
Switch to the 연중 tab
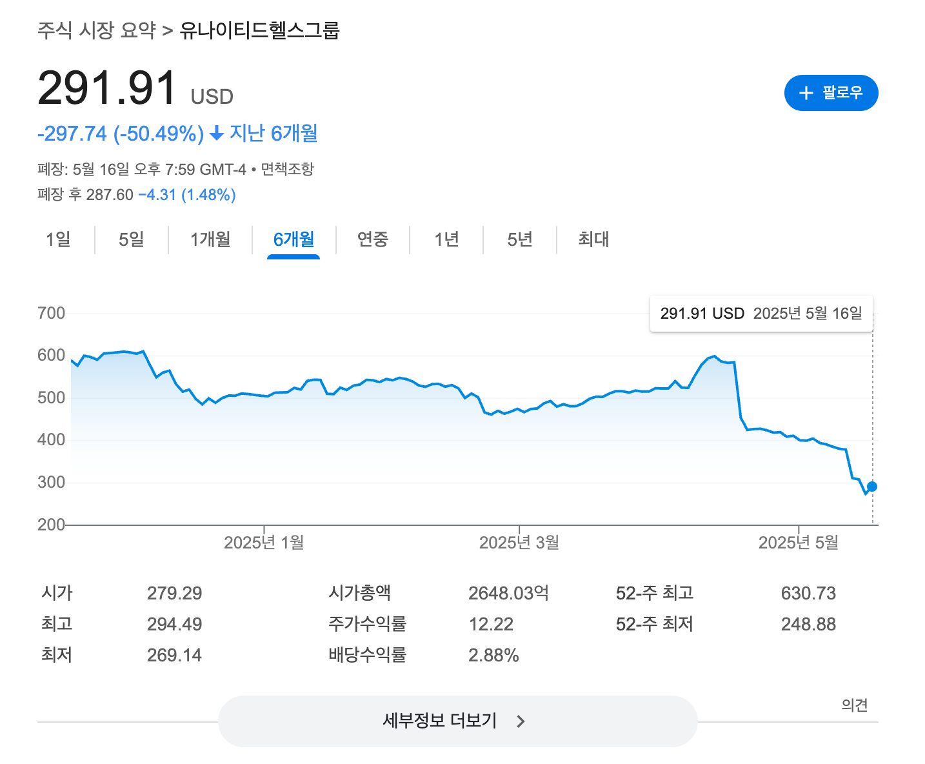(373, 239)
